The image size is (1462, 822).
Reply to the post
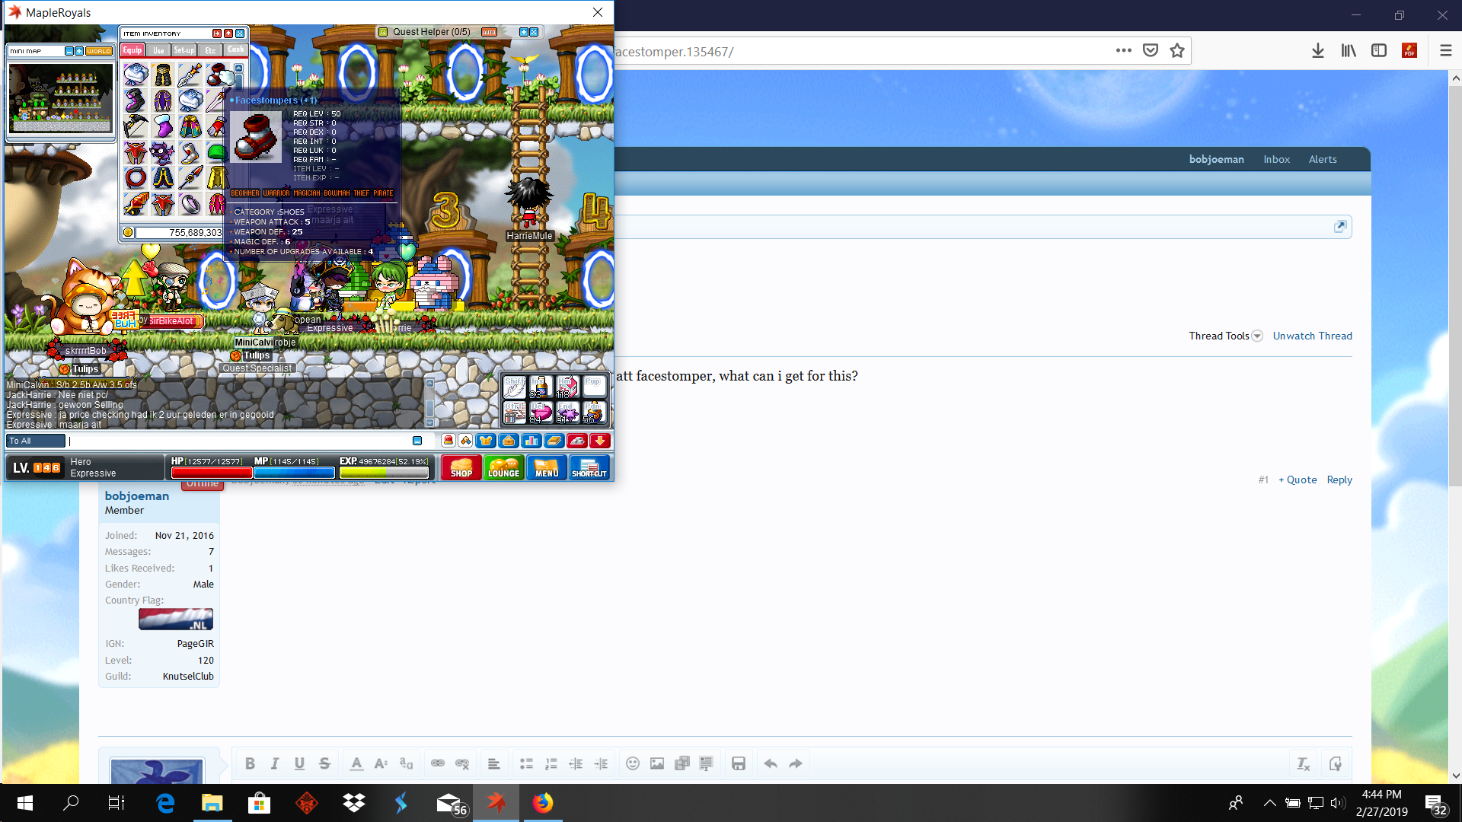click(1339, 479)
